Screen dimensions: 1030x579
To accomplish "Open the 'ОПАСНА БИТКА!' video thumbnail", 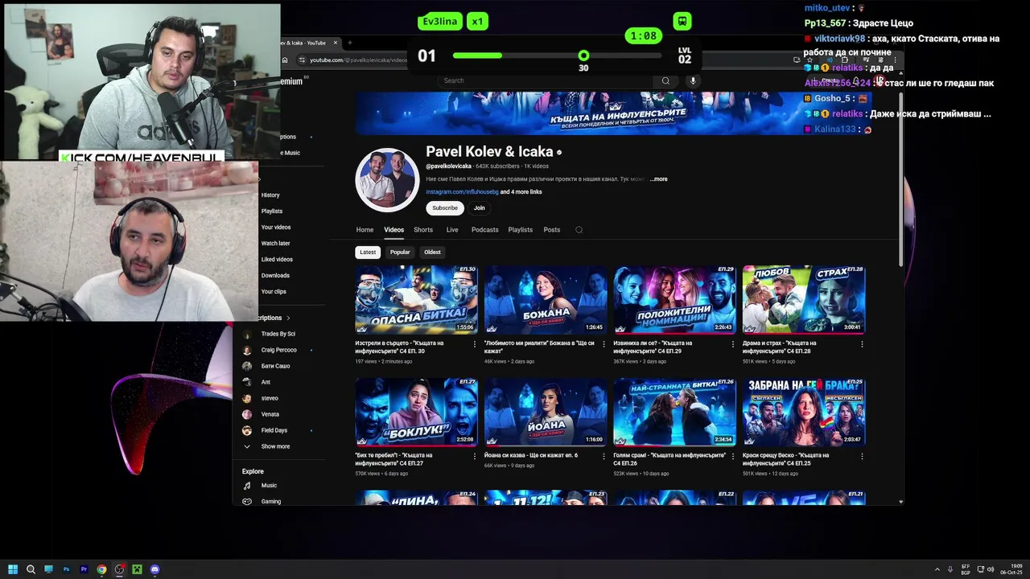I will [x=416, y=299].
